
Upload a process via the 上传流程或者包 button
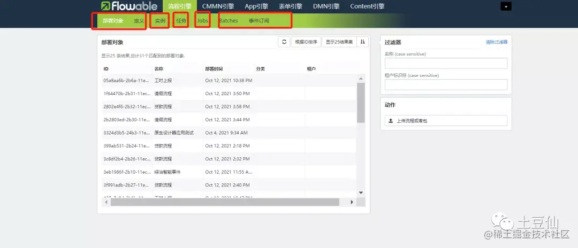(446, 121)
